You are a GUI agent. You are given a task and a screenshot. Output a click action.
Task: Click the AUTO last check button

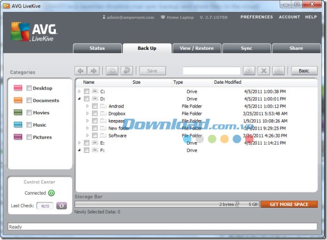point(45,206)
